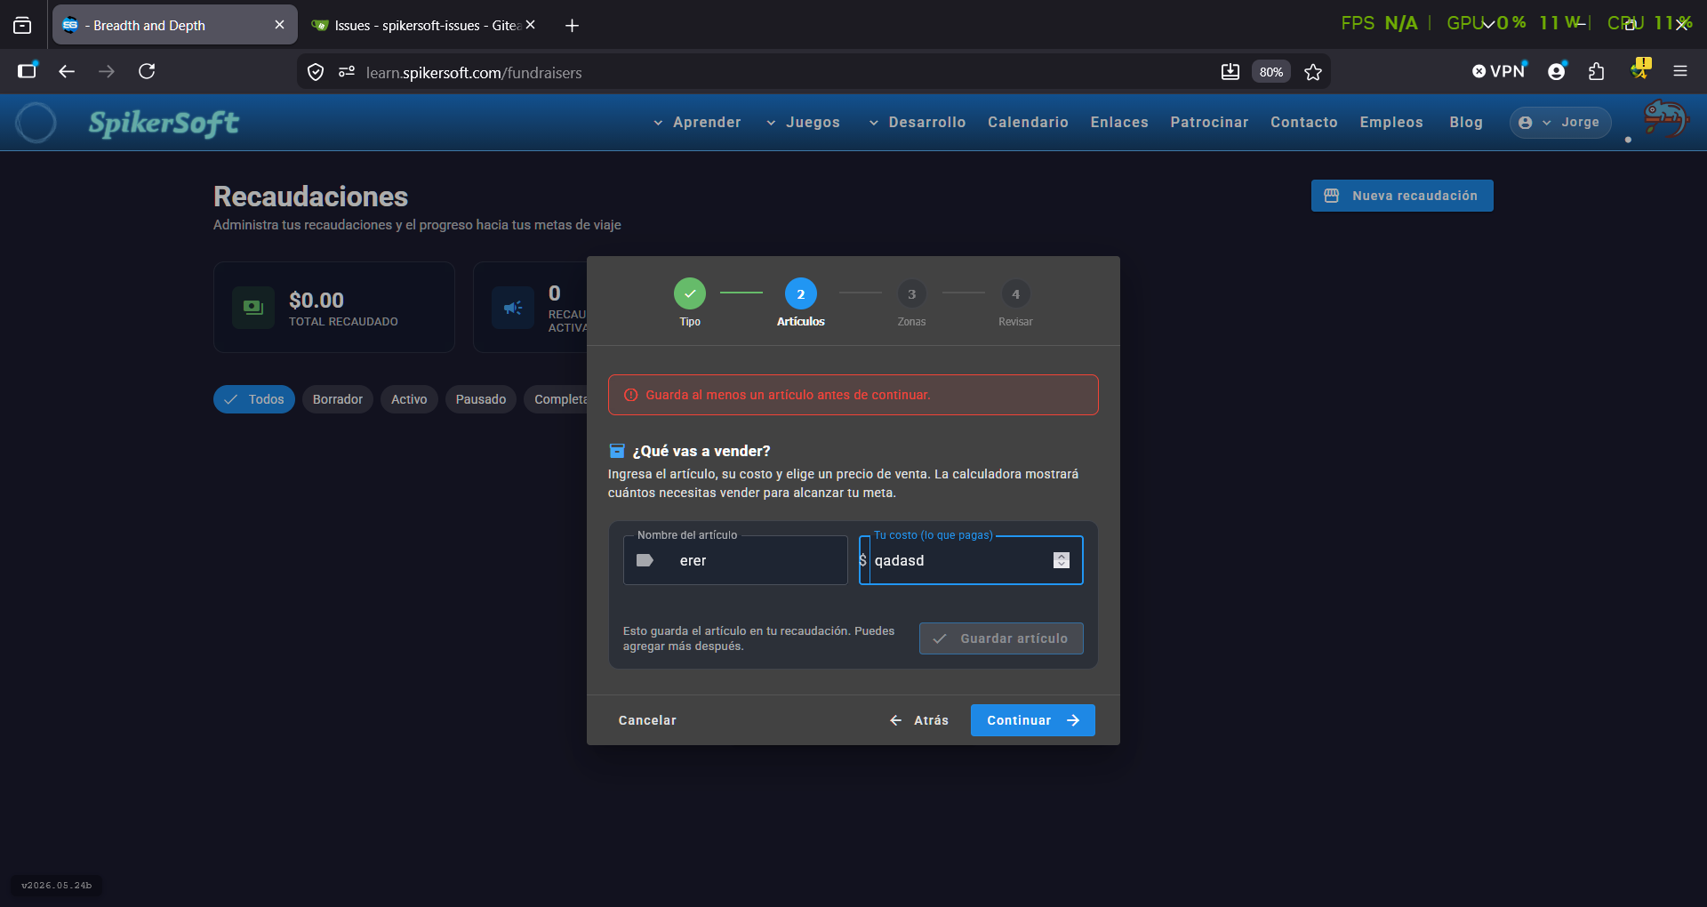Click Guardar artículo button
Viewport: 1707px width, 907px height.
click(x=1001, y=638)
